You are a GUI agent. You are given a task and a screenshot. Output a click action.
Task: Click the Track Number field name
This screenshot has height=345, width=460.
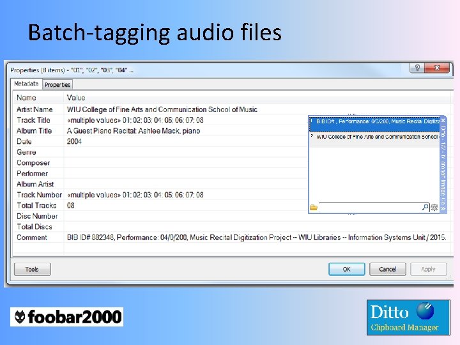coord(40,195)
